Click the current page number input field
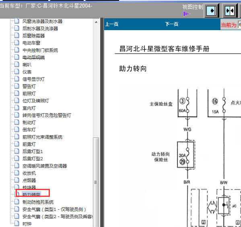Viewport: 241px width, 227px height. coord(239,25)
